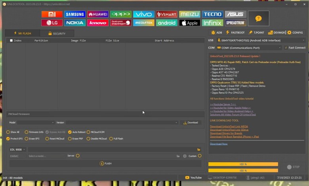Viewport: 309px width, 186px height.
Task: Switch to the SECURITY tab
Action: 57,34
